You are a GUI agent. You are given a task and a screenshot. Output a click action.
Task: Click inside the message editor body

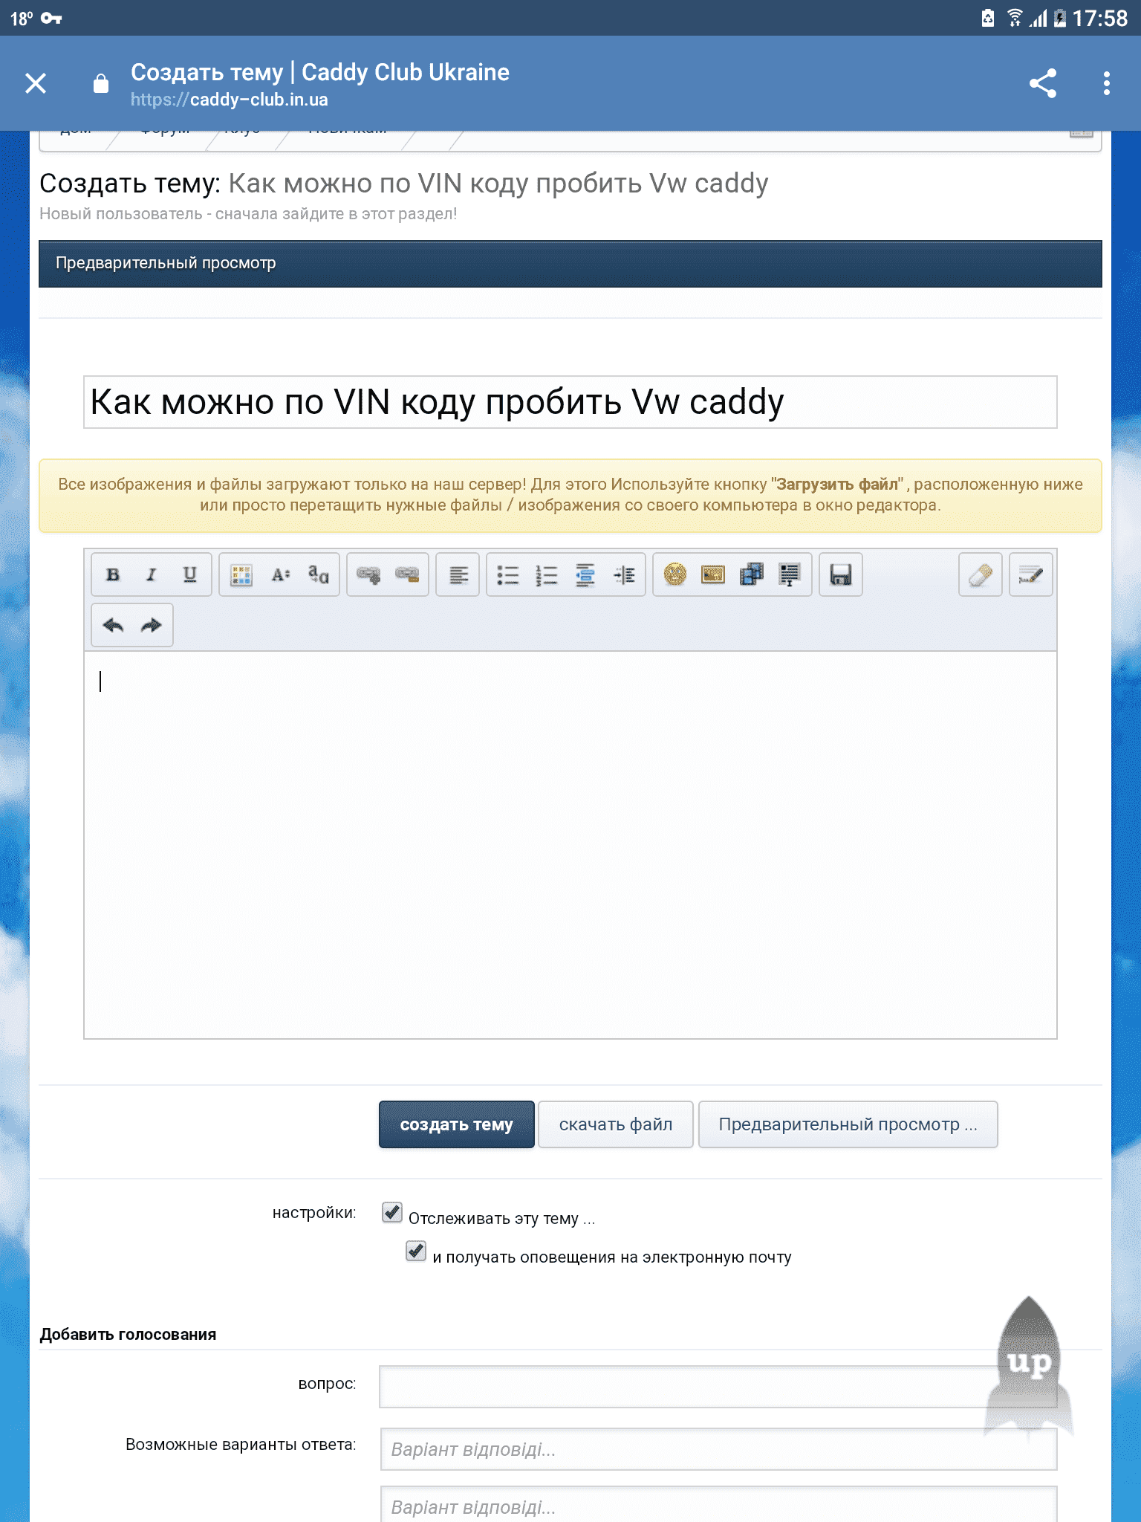pyautogui.click(x=570, y=845)
